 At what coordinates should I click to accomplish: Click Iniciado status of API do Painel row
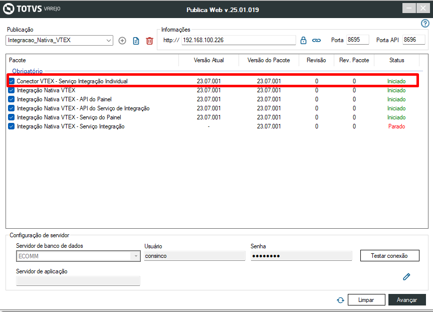396,99
